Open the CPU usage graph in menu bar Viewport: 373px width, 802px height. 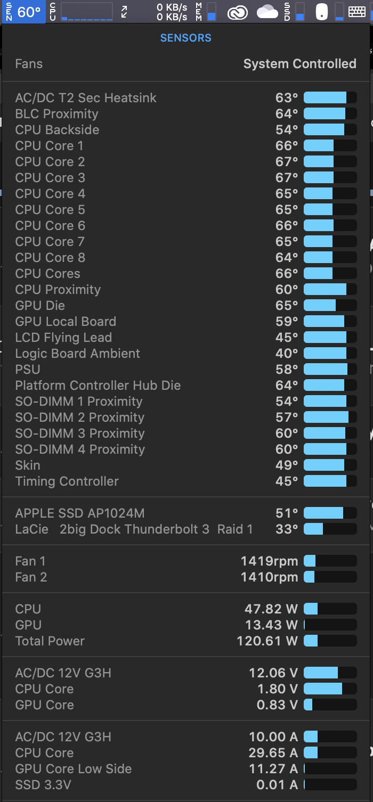click(86, 12)
